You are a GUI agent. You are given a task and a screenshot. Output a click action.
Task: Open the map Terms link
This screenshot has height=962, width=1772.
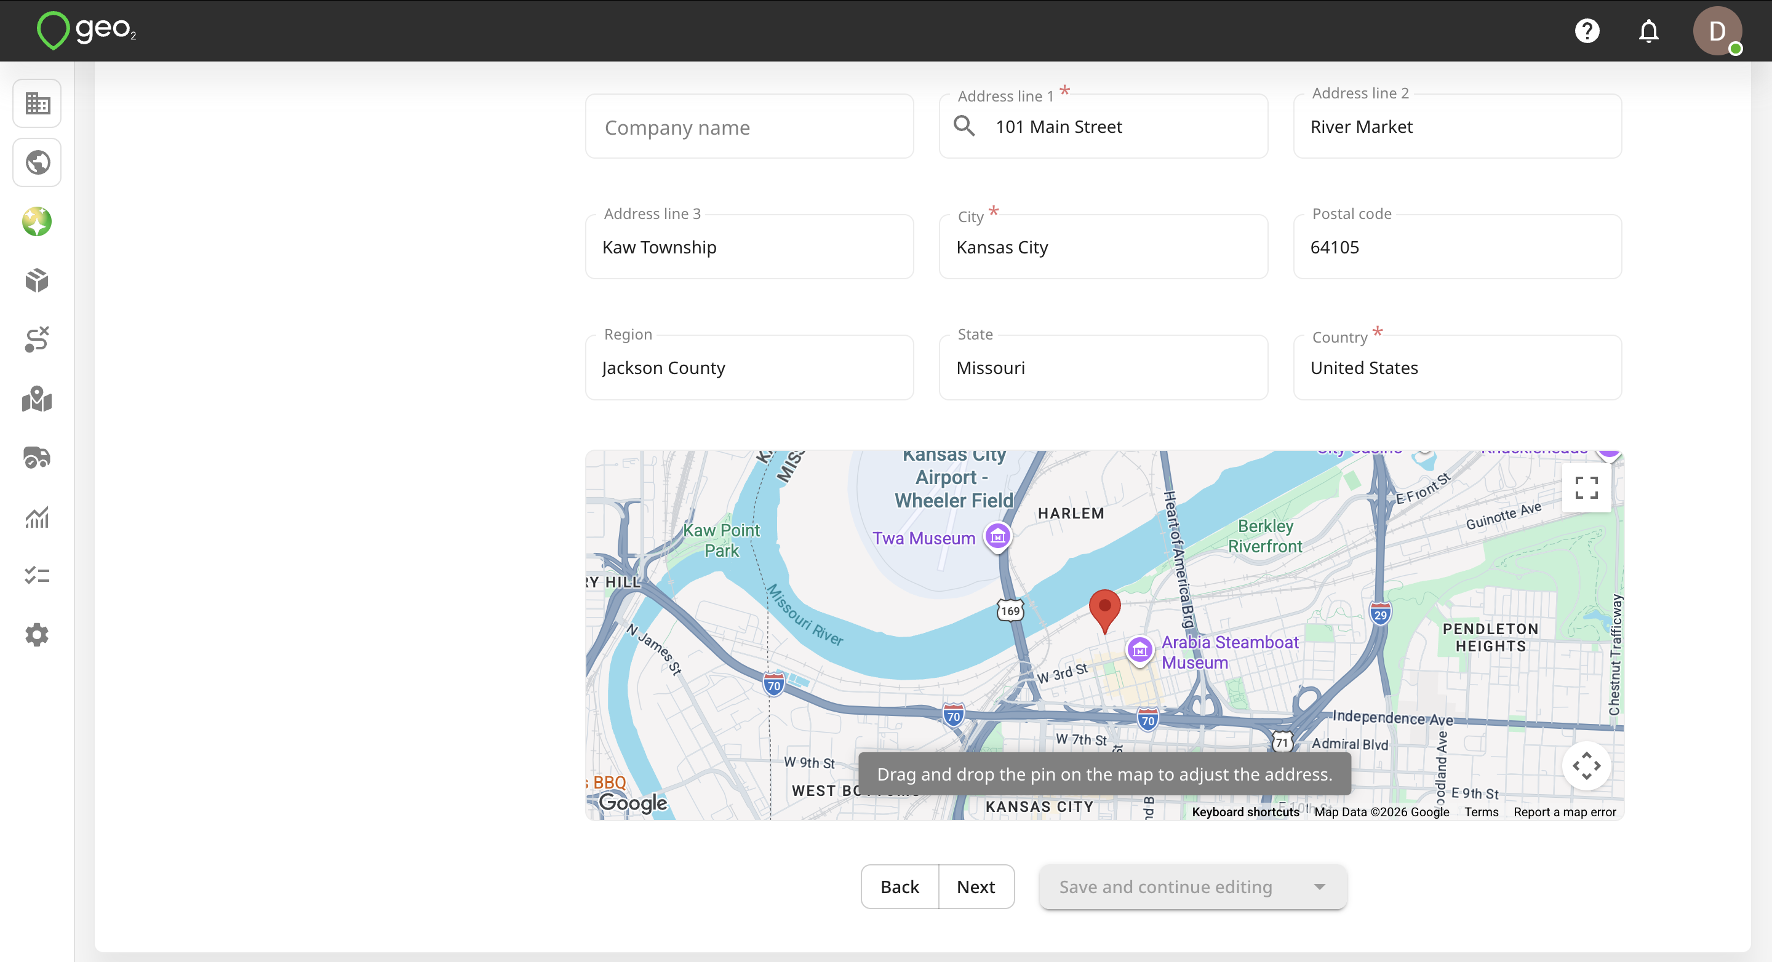[1481, 811]
